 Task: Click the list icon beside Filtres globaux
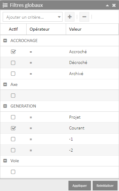[x=5, y=5]
